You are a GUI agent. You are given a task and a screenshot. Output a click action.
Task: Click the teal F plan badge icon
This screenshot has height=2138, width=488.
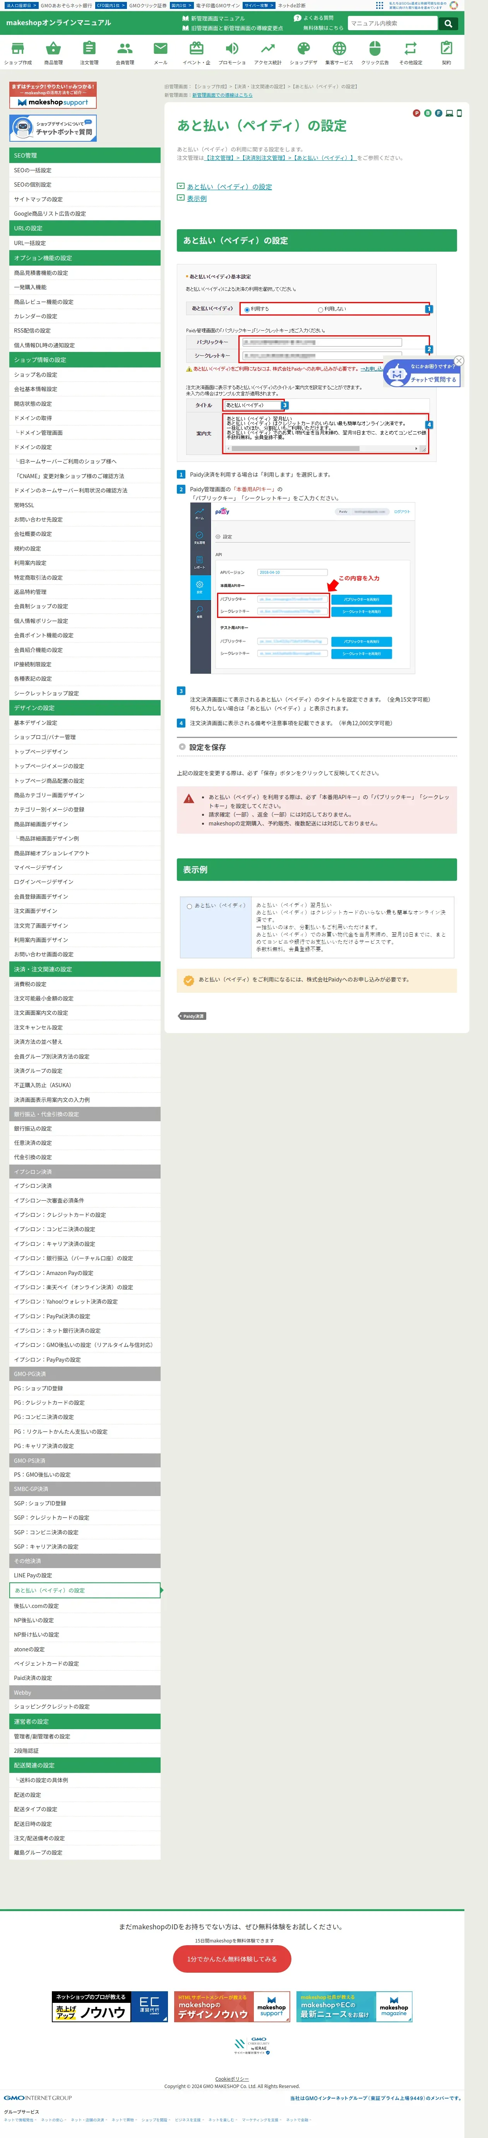[x=438, y=113]
